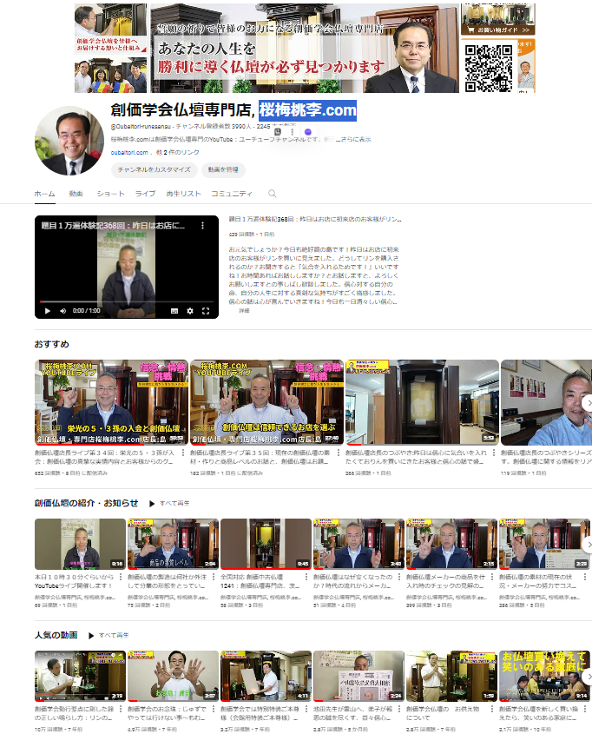The image size is (592, 734).
Task: Enter fullscreen on the featured video
Action: pyautogui.click(x=207, y=310)
